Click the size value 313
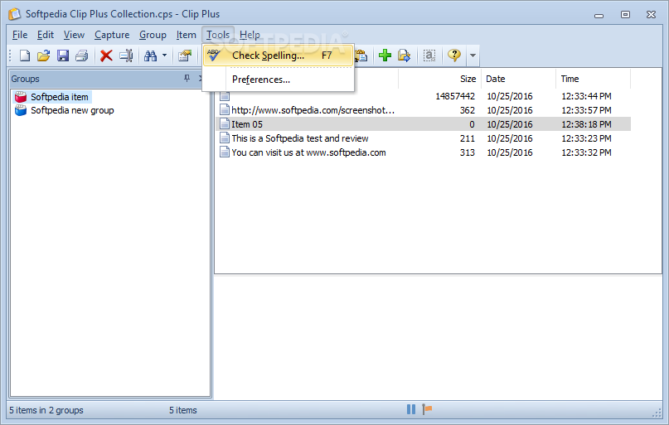The image size is (669, 425). pos(468,152)
